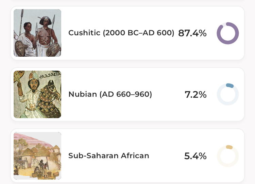Click the "Cushitic" ancestry name
The height and width of the screenshot is (184, 255).
pyautogui.click(x=85, y=33)
